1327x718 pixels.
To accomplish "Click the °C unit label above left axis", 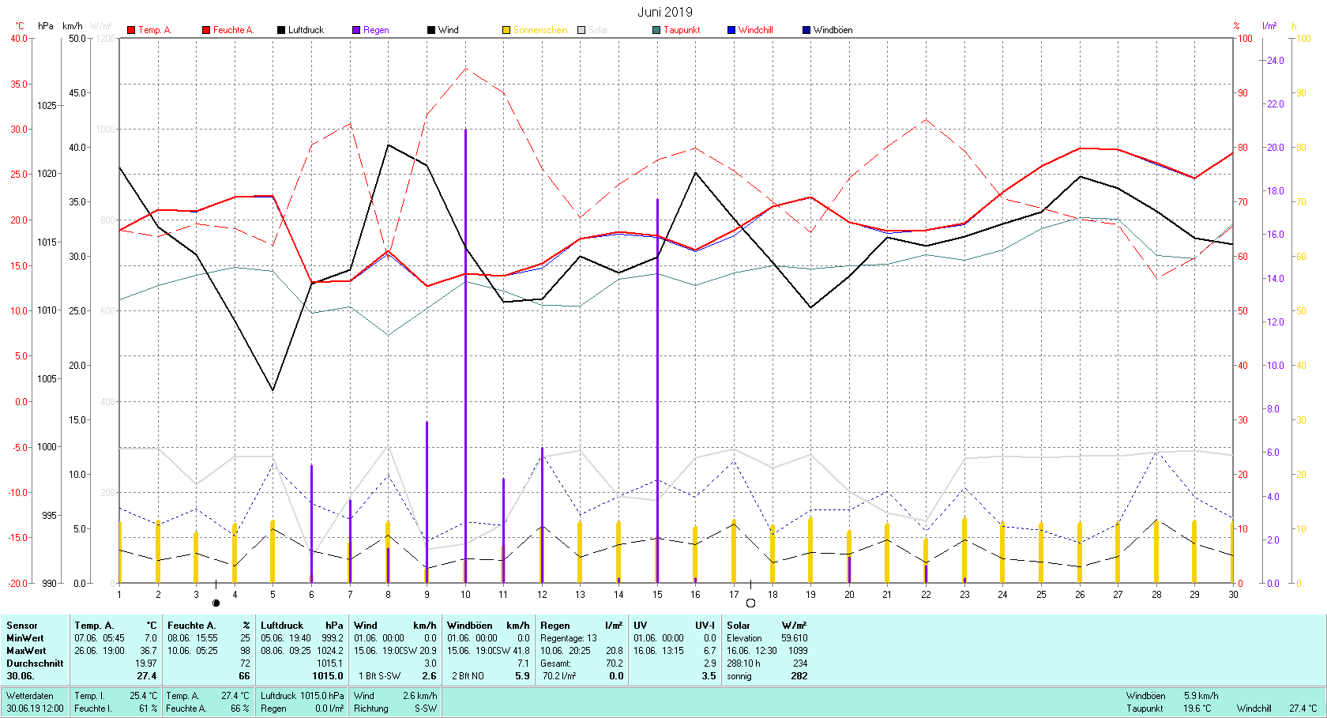I will point(20,26).
